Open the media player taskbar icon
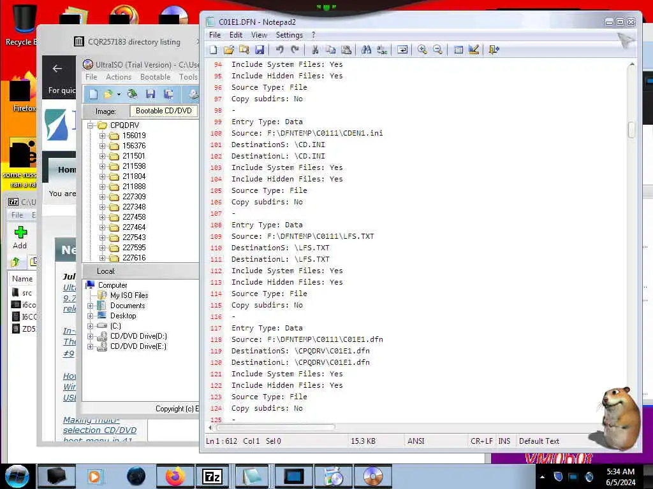The width and height of the screenshot is (653, 489). [94, 476]
